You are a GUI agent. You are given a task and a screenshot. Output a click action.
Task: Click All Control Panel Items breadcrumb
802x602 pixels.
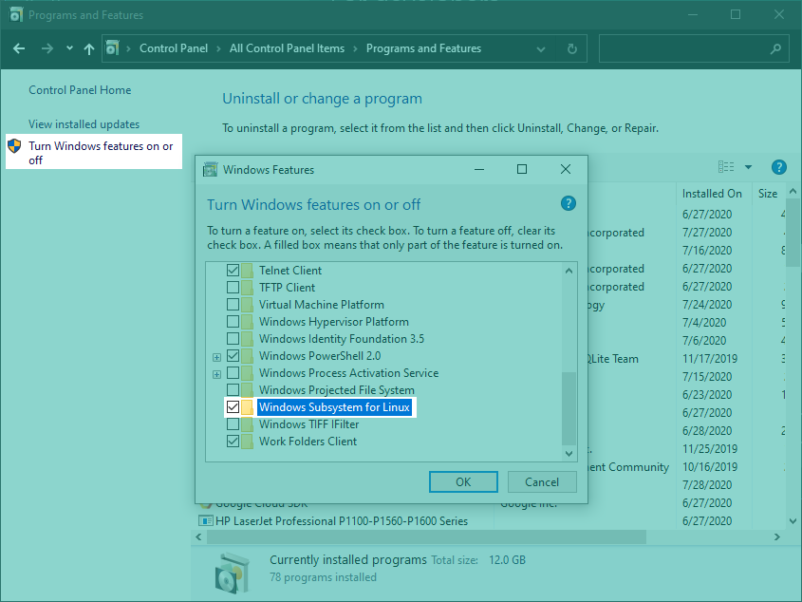pyautogui.click(x=287, y=48)
